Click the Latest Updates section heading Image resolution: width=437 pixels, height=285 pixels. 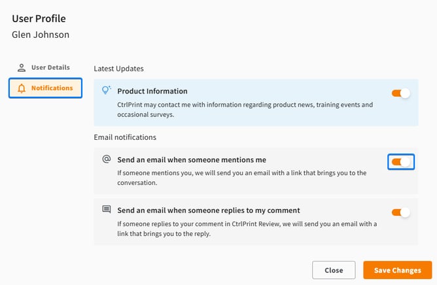(x=118, y=68)
